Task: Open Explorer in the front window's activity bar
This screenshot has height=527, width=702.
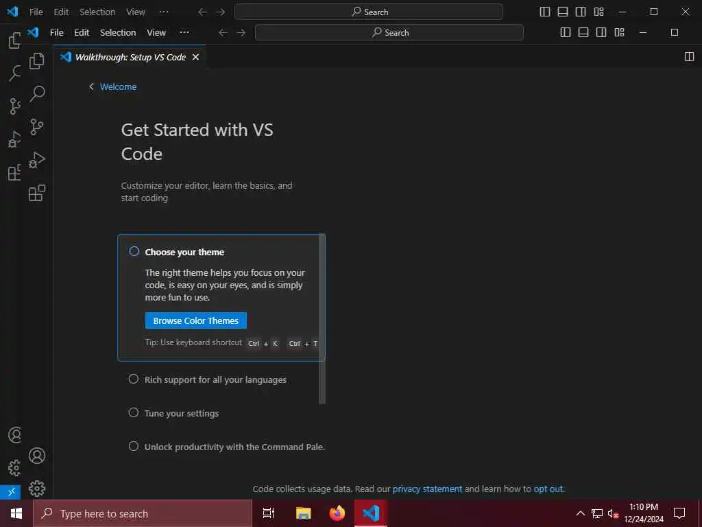Action: [x=37, y=61]
